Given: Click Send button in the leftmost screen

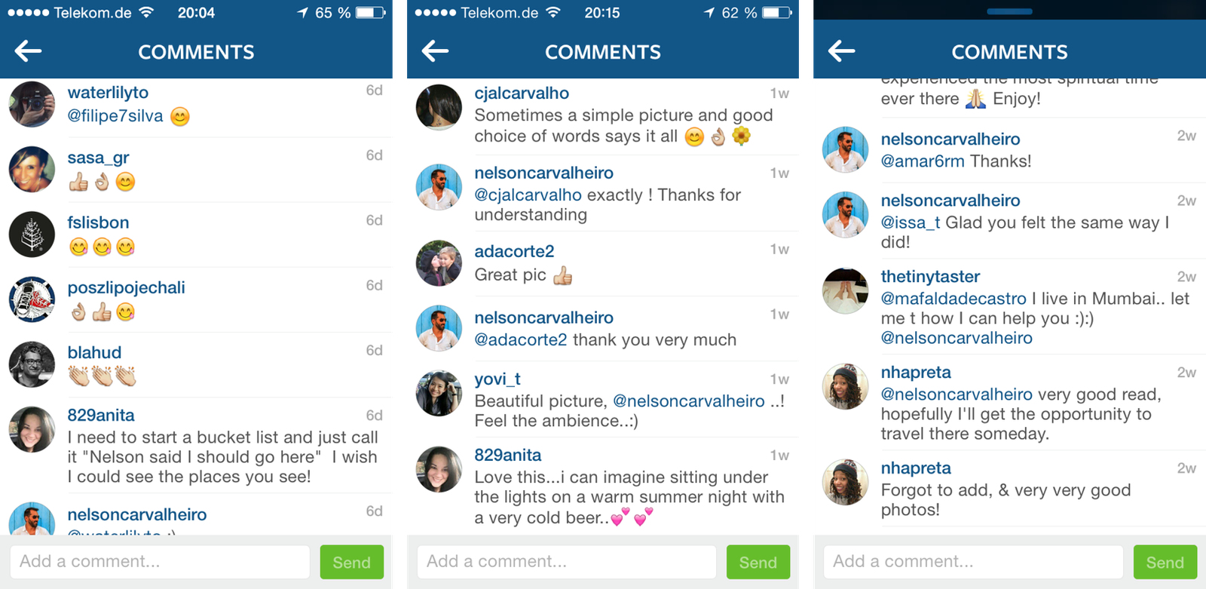Looking at the screenshot, I should pos(351,562).
